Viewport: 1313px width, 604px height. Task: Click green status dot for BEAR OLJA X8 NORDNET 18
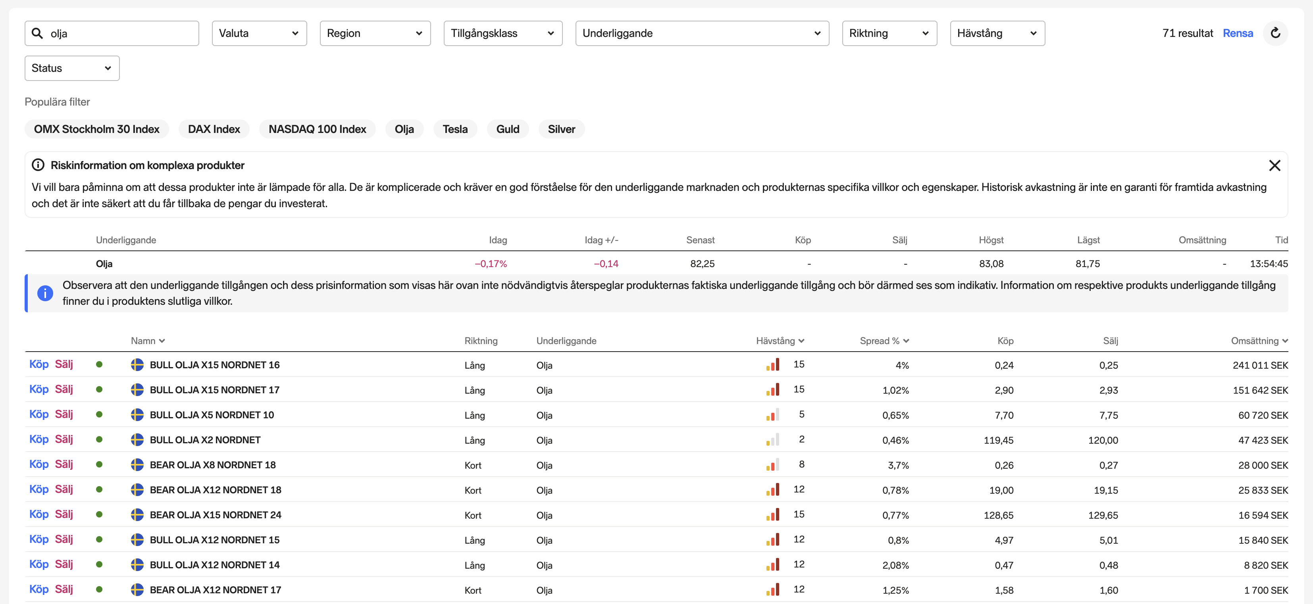coord(99,465)
